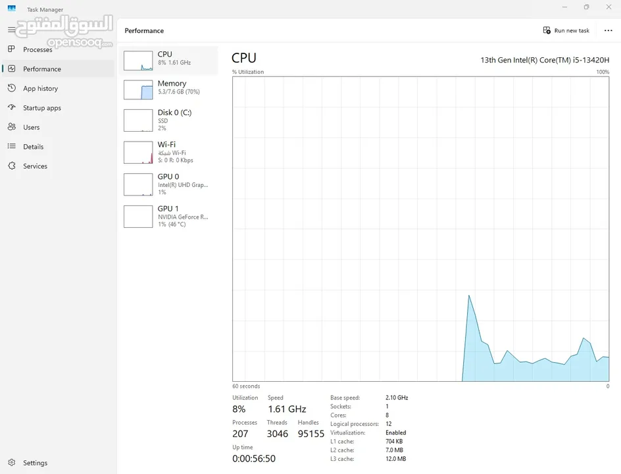Go to the Users page
This screenshot has height=474, width=621.
[x=58, y=127]
